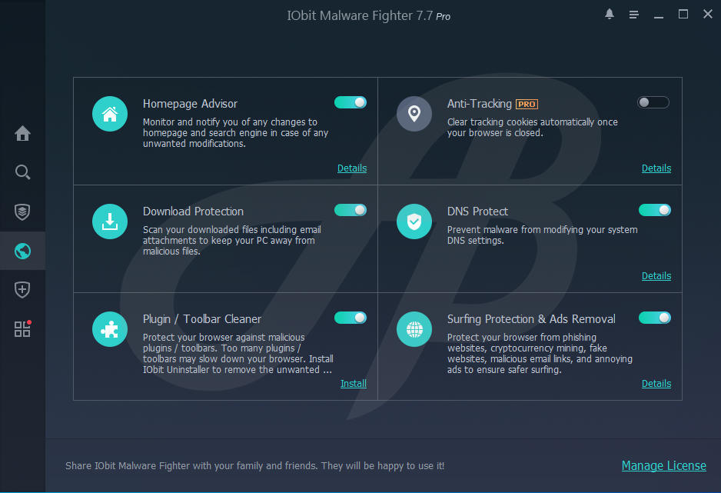The width and height of the screenshot is (721, 493).
Task: View Details for Anti-Tracking
Action: coord(656,168)
